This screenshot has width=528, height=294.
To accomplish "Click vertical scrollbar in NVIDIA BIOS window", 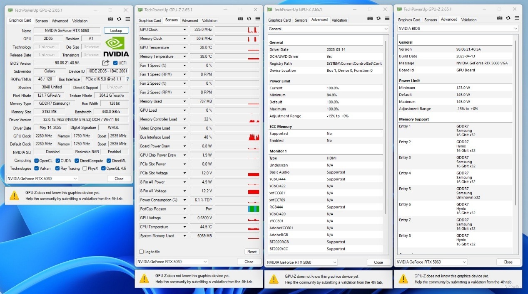I will click(516, 122).
